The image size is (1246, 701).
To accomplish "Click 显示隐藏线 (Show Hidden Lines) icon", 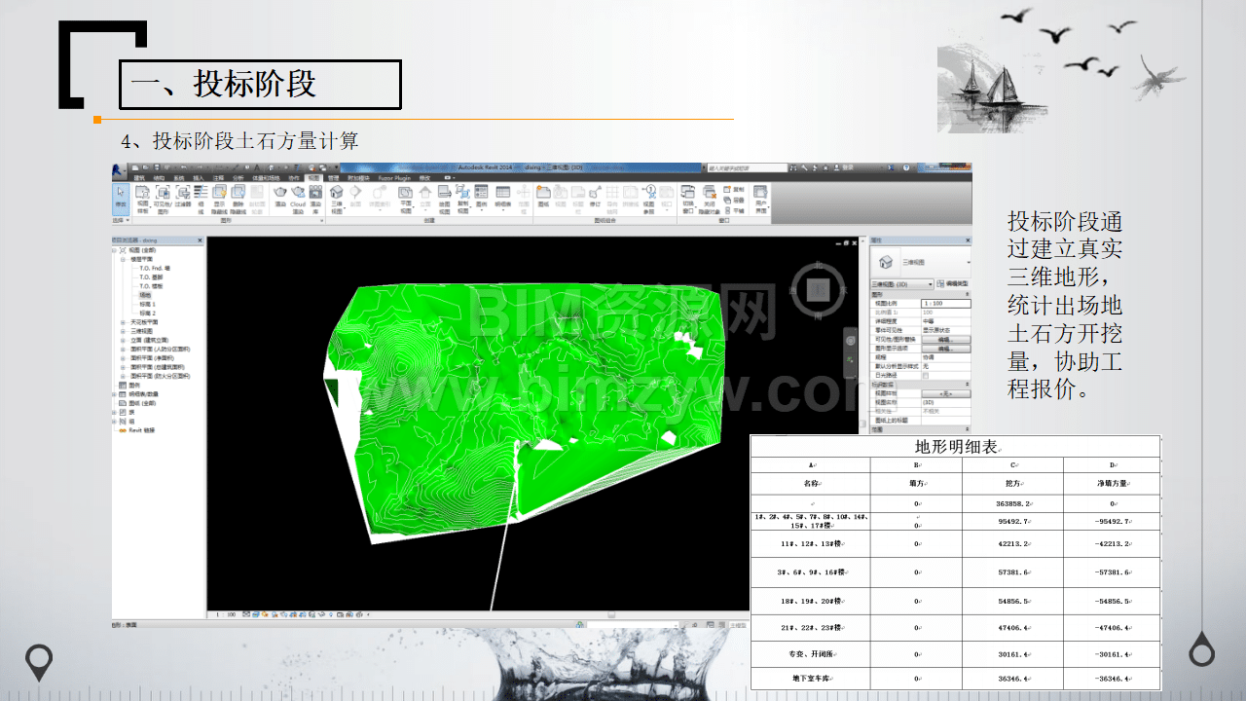I will tap(220, 200).
